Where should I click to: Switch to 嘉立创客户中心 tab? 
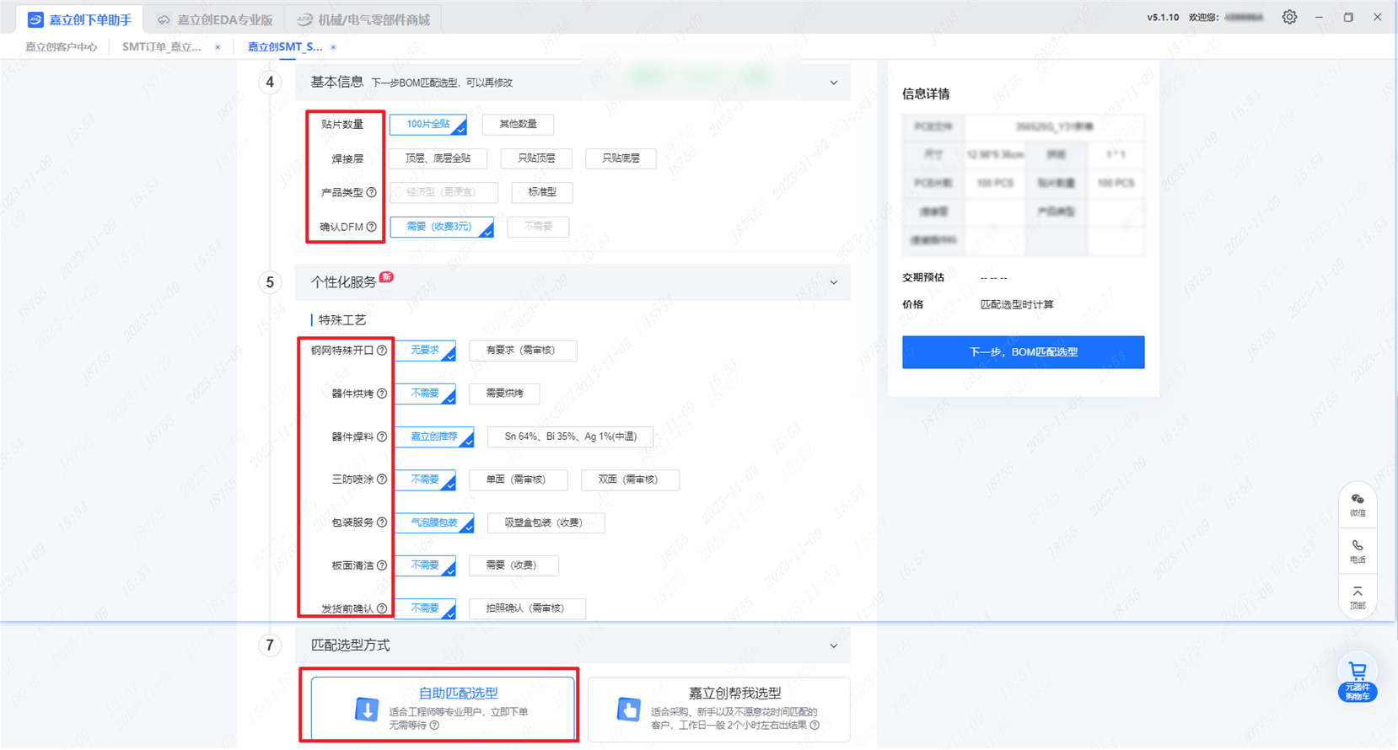click(x=61, y=47)
